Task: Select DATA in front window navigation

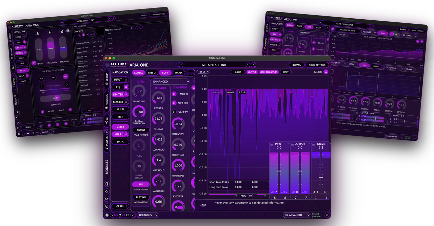Action: tap(120, 142)
